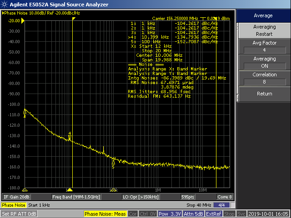The height and width of the screenshot is (218, 291).
Task: Click the date and time display
Action: tap(268, 214)
